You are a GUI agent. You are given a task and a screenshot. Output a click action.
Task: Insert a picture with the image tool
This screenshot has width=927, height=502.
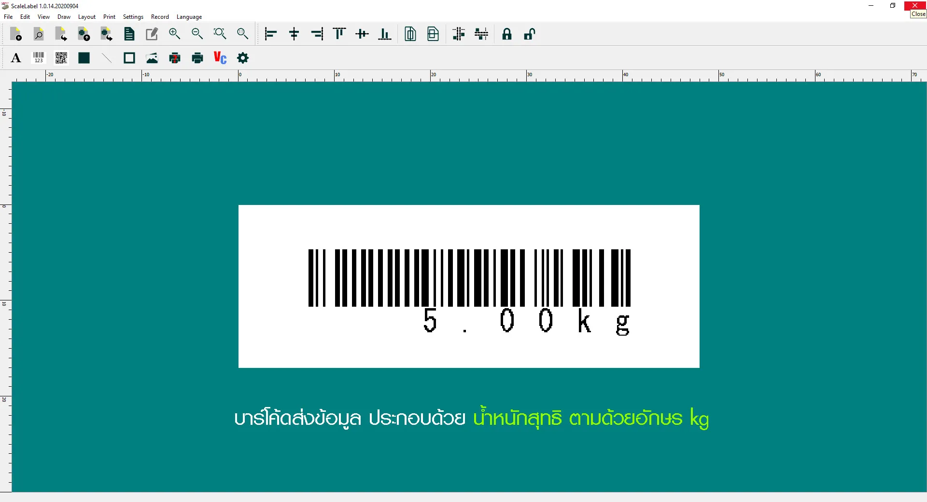point(152,58)
